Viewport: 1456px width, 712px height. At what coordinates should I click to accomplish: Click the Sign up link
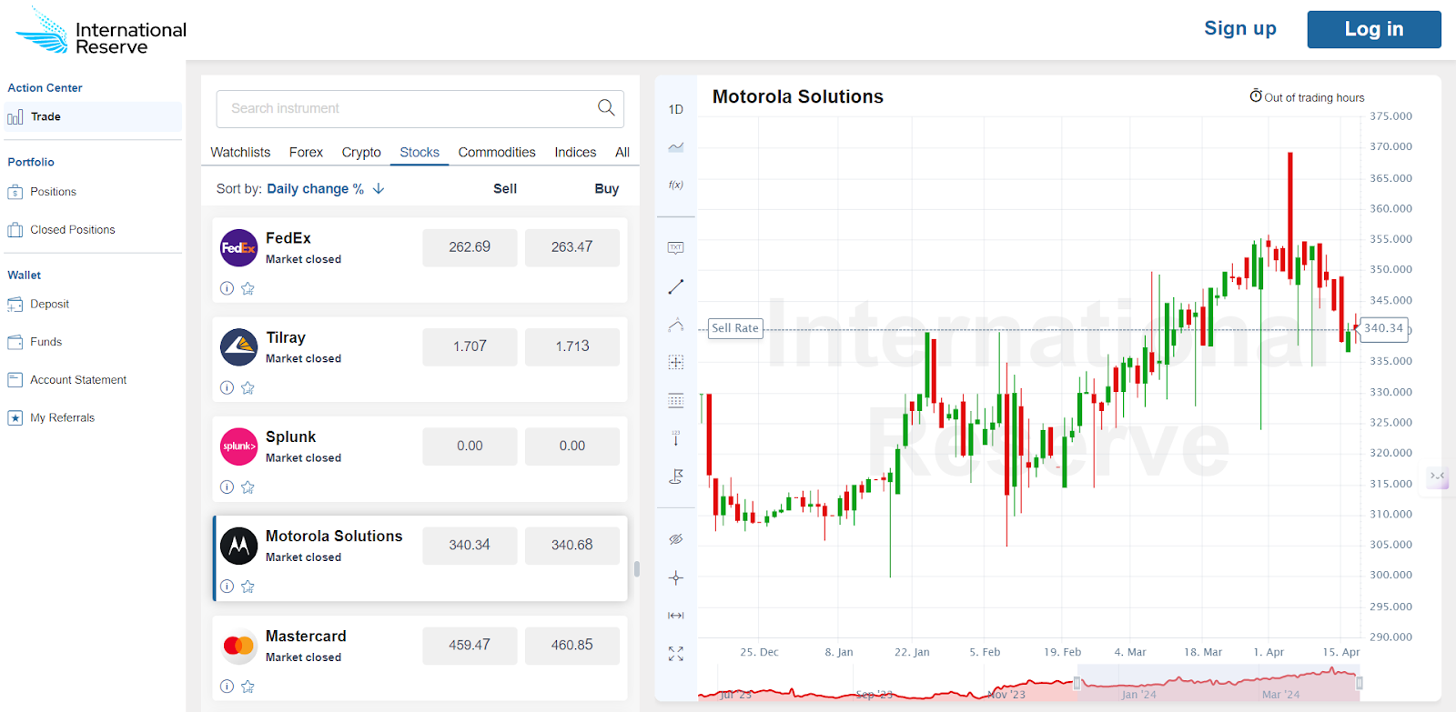coord(1240,28)
